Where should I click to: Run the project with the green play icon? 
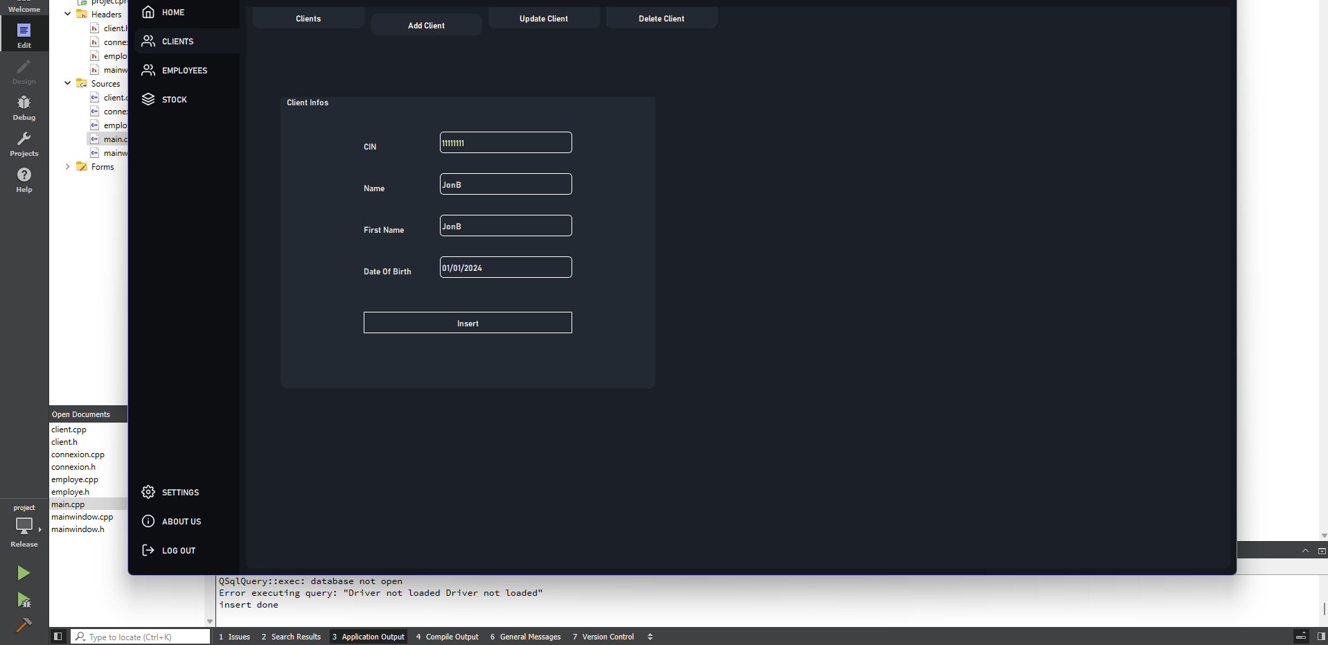[23, 573]
